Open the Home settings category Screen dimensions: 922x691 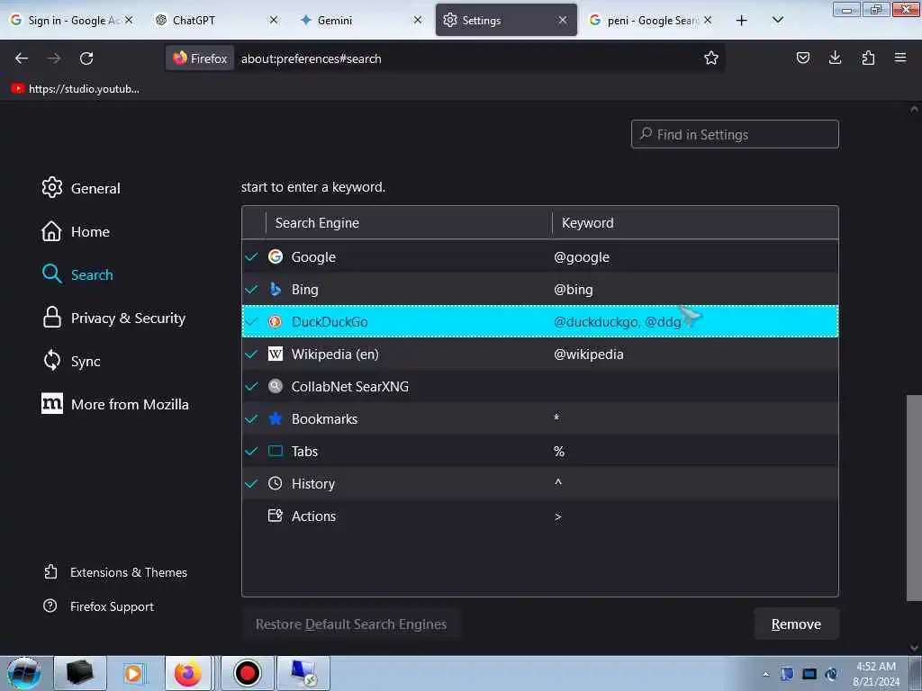click(76, 231)
